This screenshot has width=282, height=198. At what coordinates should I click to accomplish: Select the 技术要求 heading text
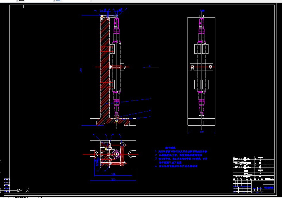pos(170,148)
